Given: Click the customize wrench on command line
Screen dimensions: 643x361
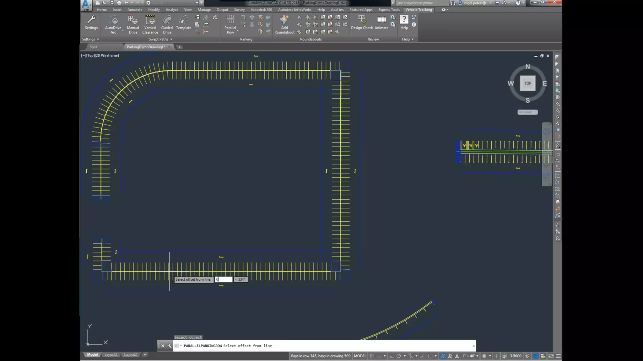Looking at the screenshot, I should (170, 346).
